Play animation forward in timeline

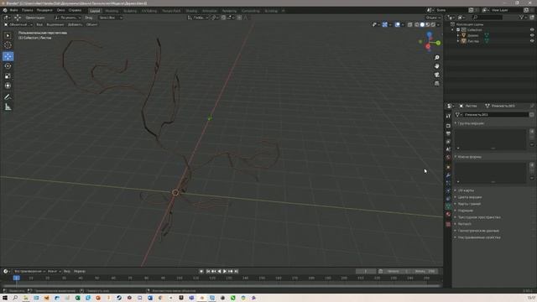[225, 271]
